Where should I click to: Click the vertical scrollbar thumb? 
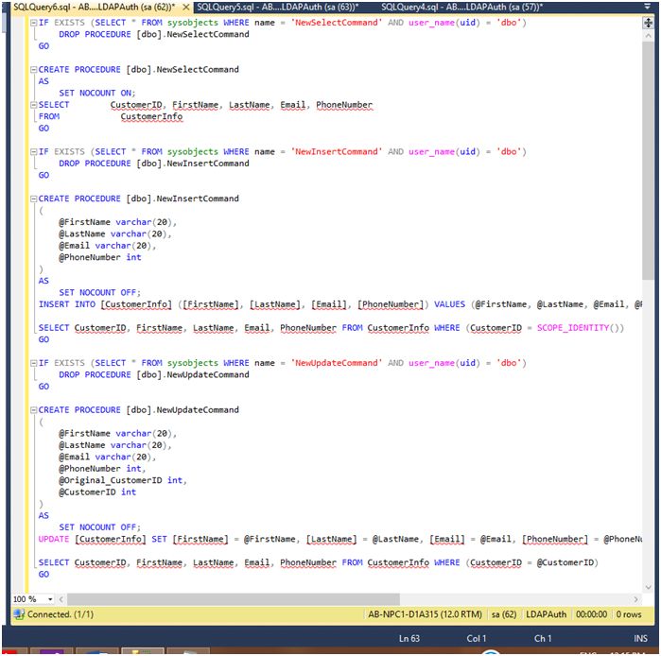[x=648, y=161]
